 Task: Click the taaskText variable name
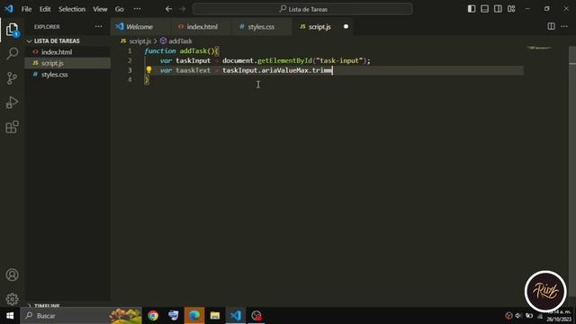click(x=193, y=70)
